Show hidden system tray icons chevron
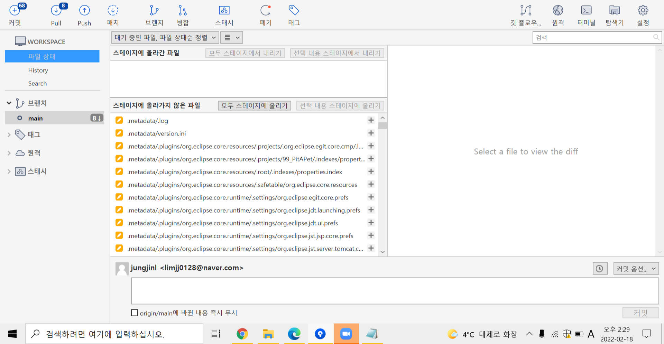The image size is (664, 344). (529, 334)
